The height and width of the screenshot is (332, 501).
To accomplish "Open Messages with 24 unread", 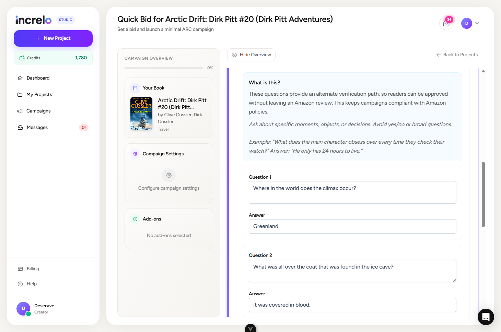I will (x=53, y=127).
